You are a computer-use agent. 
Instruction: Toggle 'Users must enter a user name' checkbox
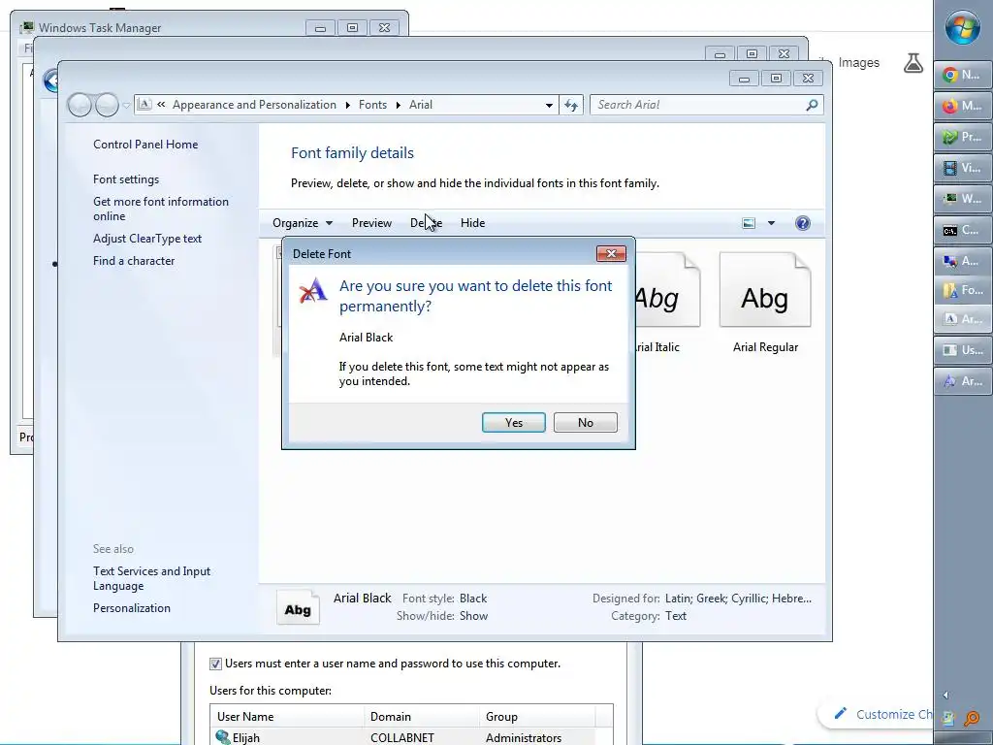(215, 664)
